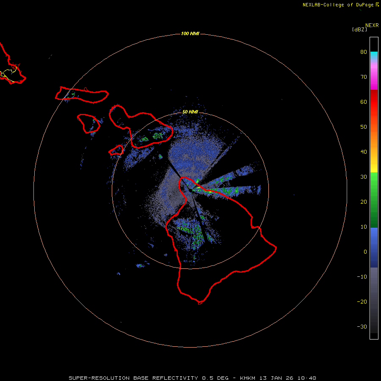Click the cyan top segment of color bar
This screenshot has height=381, width=381.
tap(374, 55)
